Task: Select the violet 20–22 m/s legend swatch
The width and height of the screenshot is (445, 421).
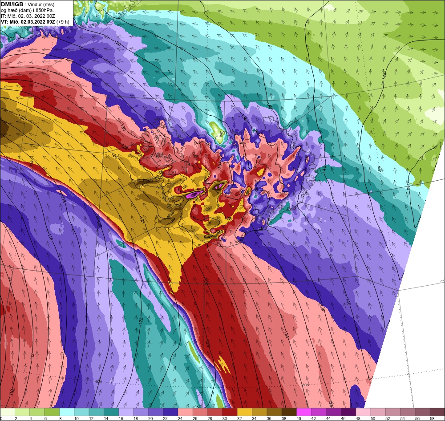Action: click(156, 412)
